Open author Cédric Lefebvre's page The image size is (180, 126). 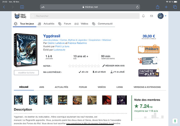click(x=56, y=43)
